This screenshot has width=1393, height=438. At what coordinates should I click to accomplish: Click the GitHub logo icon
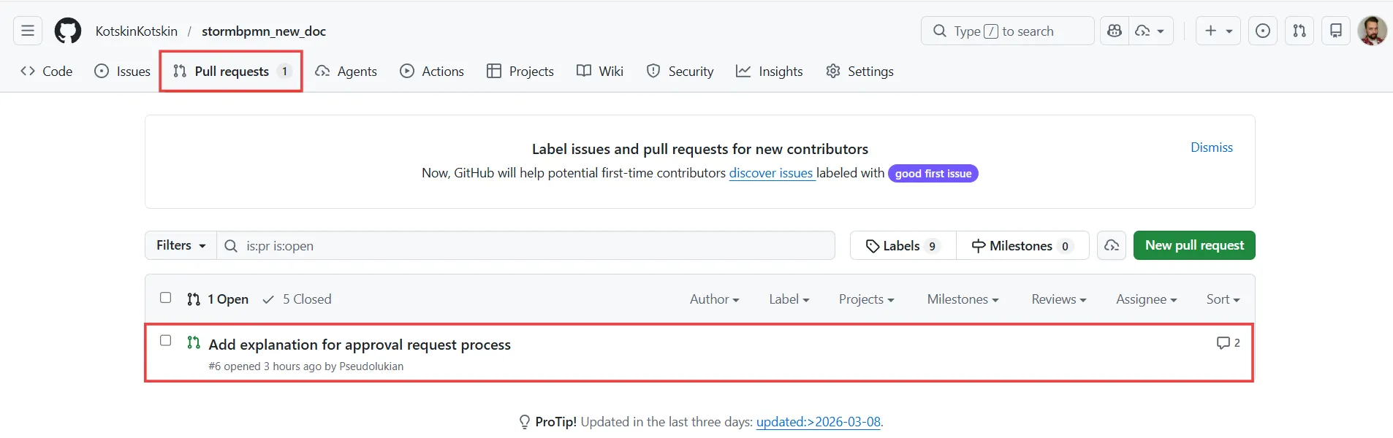pos(68,31)
